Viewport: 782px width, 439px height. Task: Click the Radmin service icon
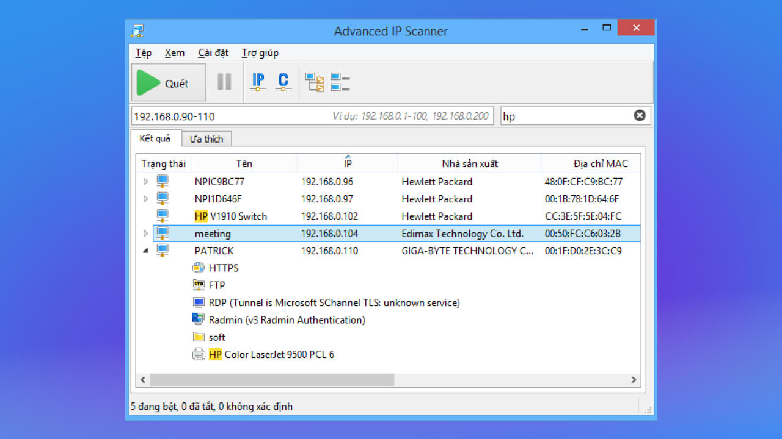point(199,319)
